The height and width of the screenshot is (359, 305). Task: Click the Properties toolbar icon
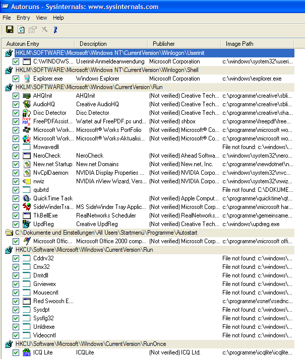[x=33, y=30]
